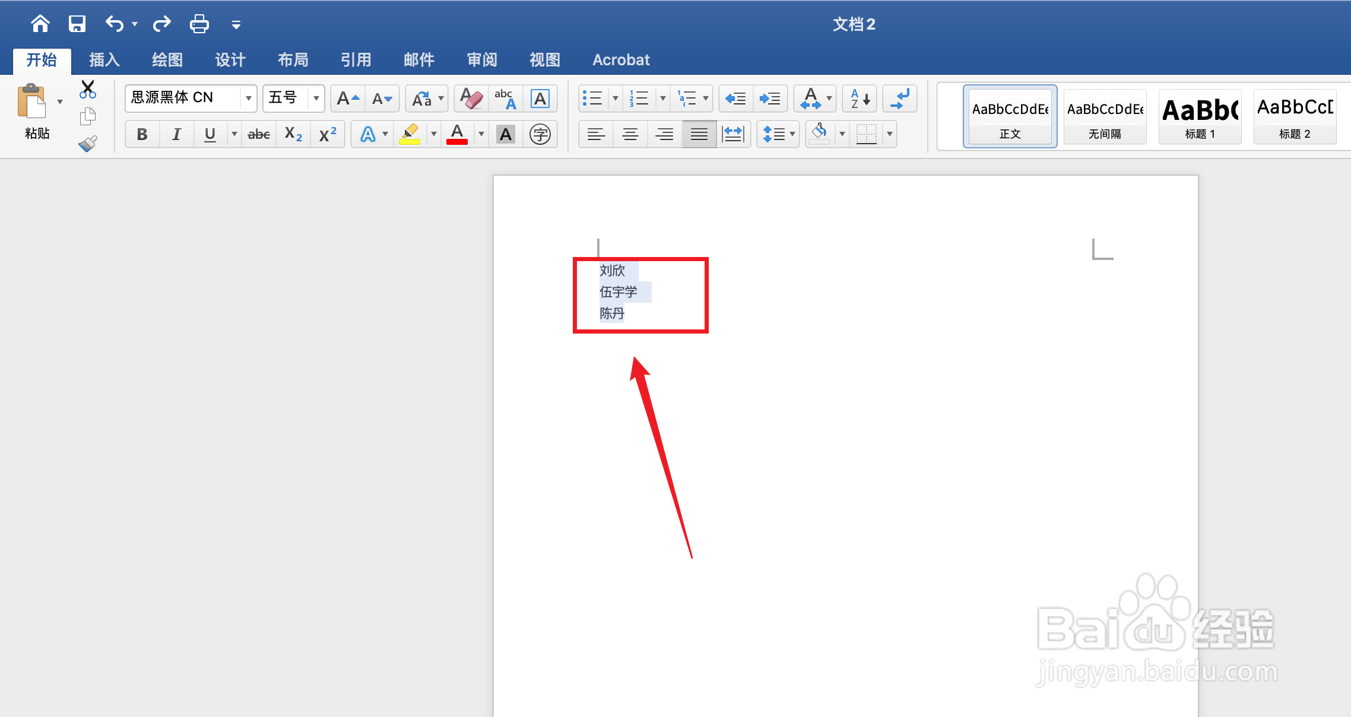Switch to the 插入 tab

coord(104,60)
